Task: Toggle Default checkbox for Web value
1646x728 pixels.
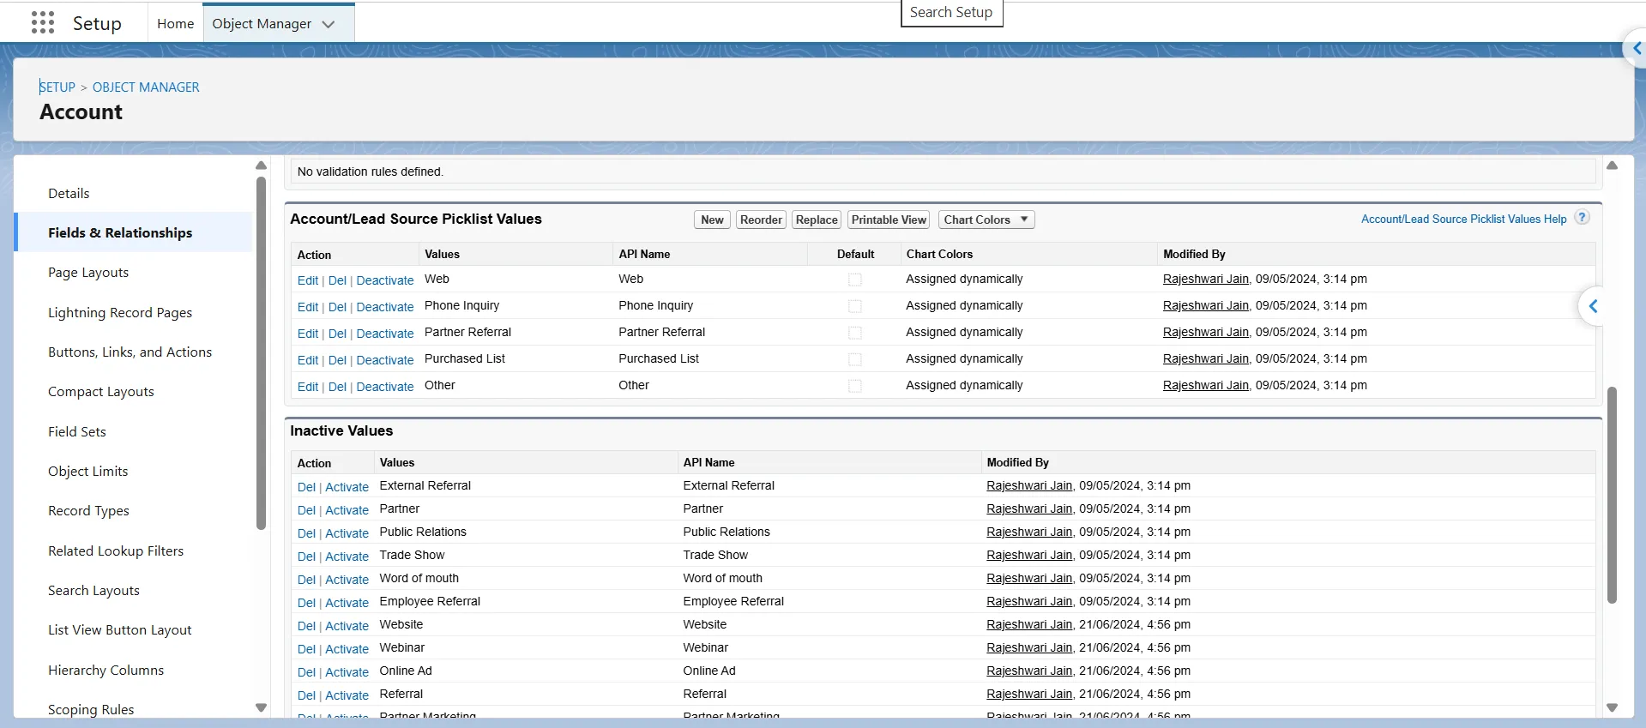Action: (x=855, y=280)
